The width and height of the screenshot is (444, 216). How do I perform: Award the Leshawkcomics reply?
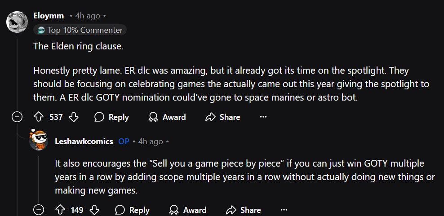[188, 210]
